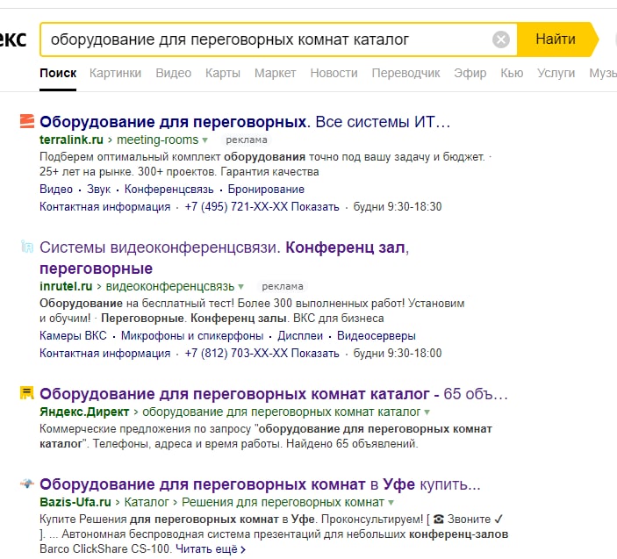Screen dimensions: 617x559
Task: Open the Конференцсвязь sitelink
Action: (x=169, y=190)
